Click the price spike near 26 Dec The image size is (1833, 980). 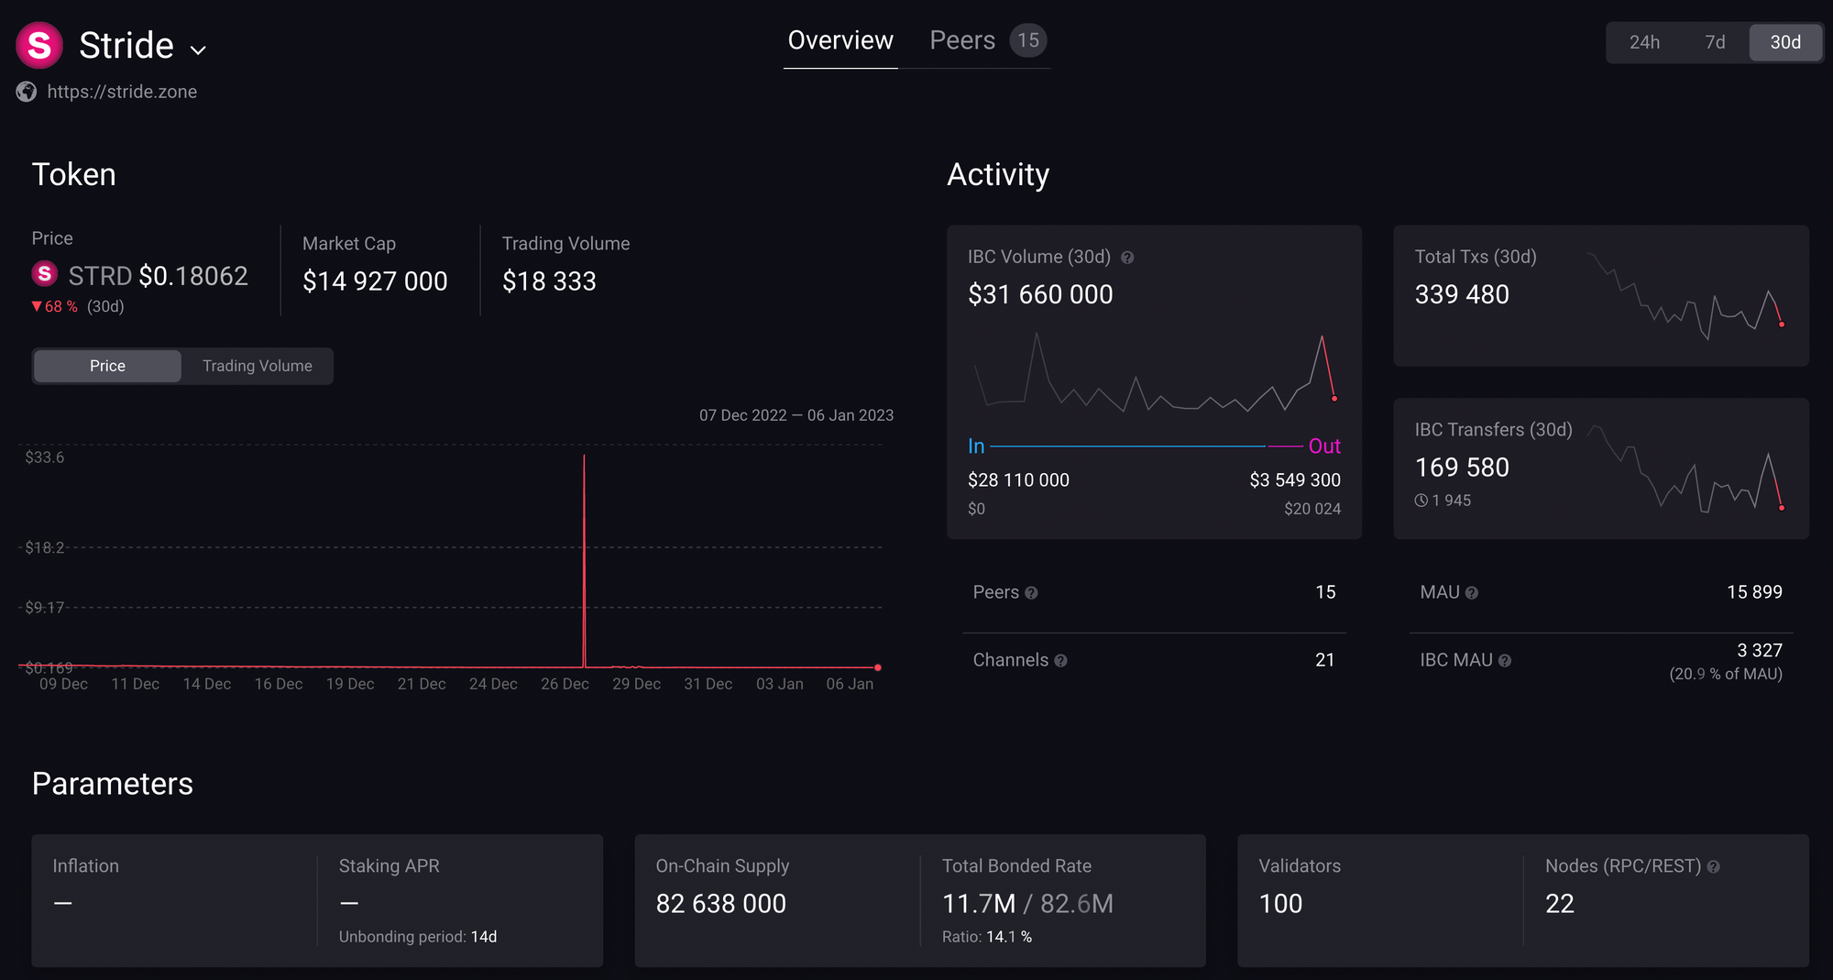[x=584, y=559]
